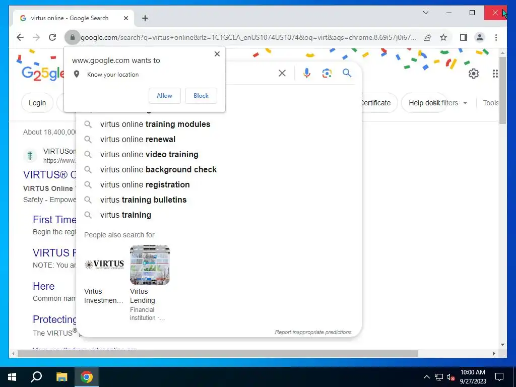Submit search with the magnifier icon
Image resolution: width=516 pixels, height=387 pixels.
click(x=347, y=73)
